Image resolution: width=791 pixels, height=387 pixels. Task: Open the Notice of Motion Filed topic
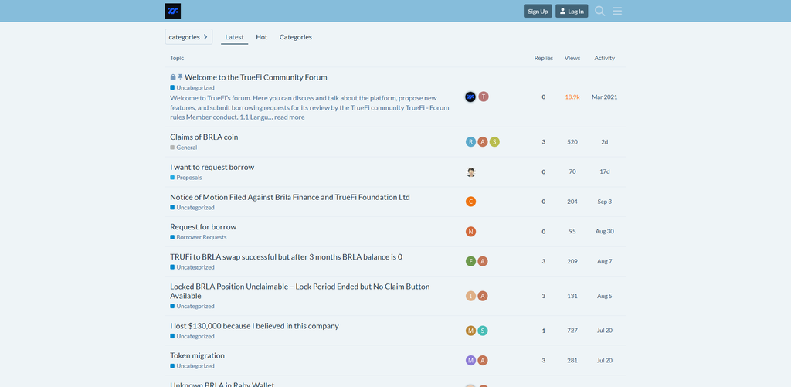(x=290, y=197)
